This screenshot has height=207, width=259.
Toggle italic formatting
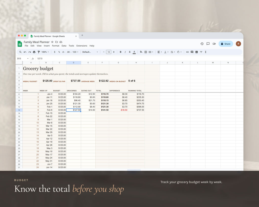[125, 52]
